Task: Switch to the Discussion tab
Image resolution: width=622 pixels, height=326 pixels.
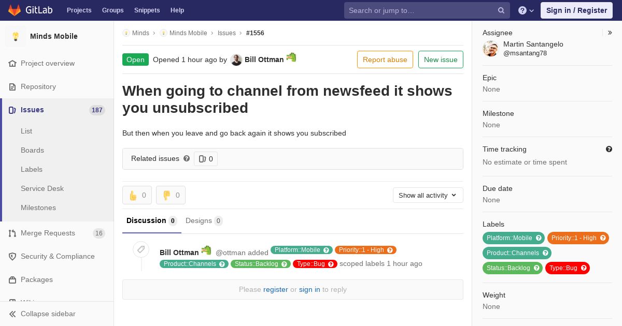Action: click(152, 221)
